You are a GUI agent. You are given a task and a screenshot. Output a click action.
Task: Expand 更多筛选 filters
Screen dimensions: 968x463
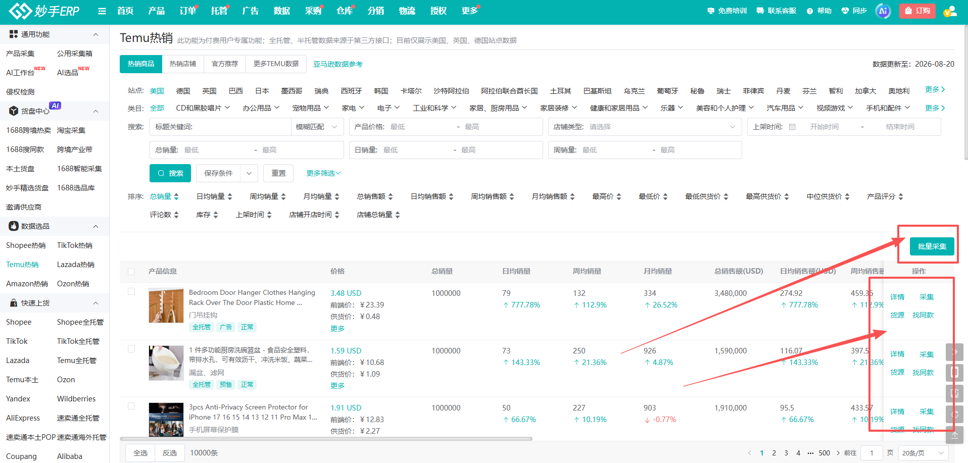coord(323,173)
